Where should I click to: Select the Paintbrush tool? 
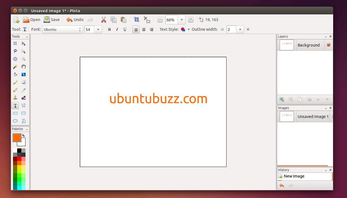(15, 82)
